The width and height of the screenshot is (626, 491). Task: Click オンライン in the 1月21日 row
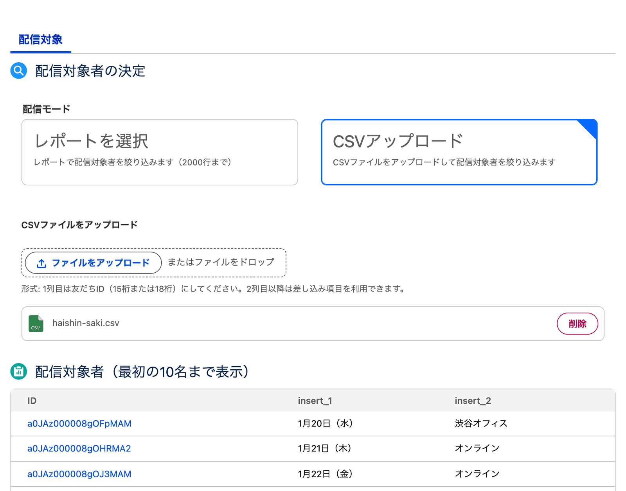[x=477, y=448]
